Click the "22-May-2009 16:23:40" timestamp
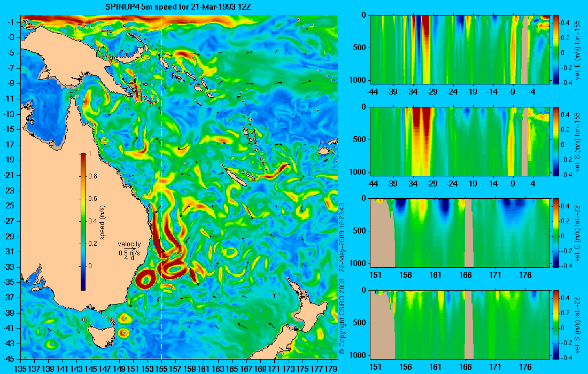 (342, 237)
